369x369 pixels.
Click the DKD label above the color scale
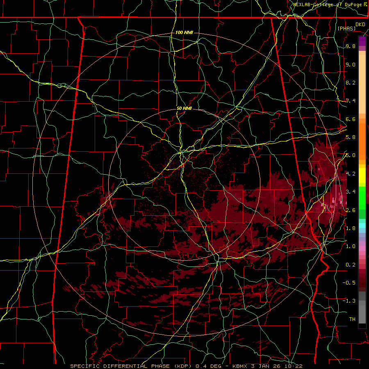click(x=360, y=25)
